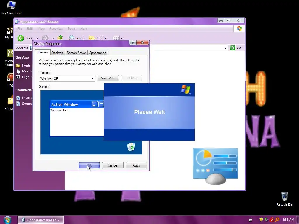Click the orange magnifier tray icon
The image size is (299, 224).
tap(277, 220)
